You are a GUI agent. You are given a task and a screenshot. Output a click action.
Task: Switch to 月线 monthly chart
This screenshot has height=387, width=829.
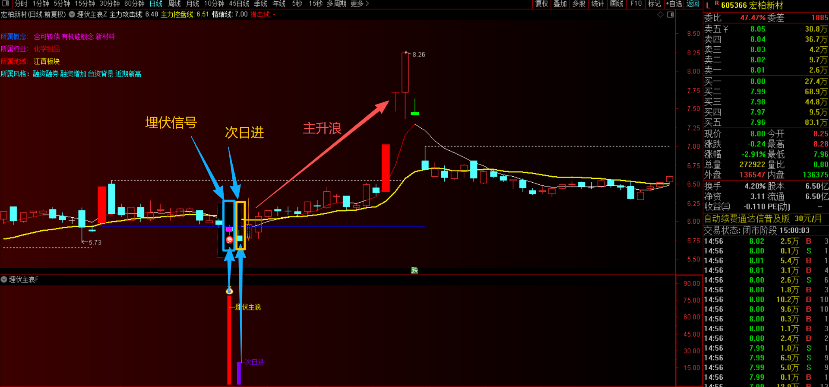[x=193, y=3]
